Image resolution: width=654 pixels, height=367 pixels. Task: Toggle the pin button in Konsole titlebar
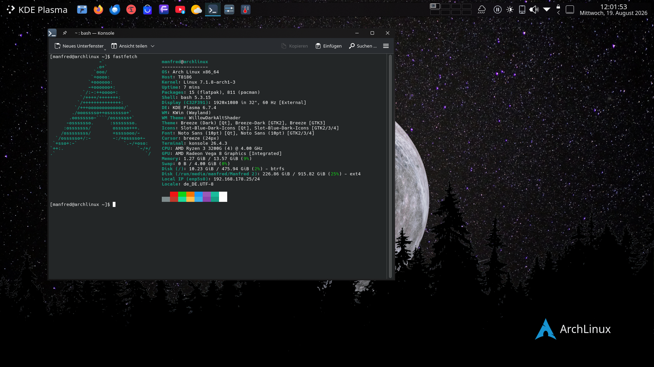(65, 33)
